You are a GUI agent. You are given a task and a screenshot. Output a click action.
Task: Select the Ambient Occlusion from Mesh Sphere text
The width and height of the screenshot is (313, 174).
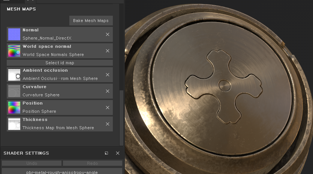coord(60,78)
